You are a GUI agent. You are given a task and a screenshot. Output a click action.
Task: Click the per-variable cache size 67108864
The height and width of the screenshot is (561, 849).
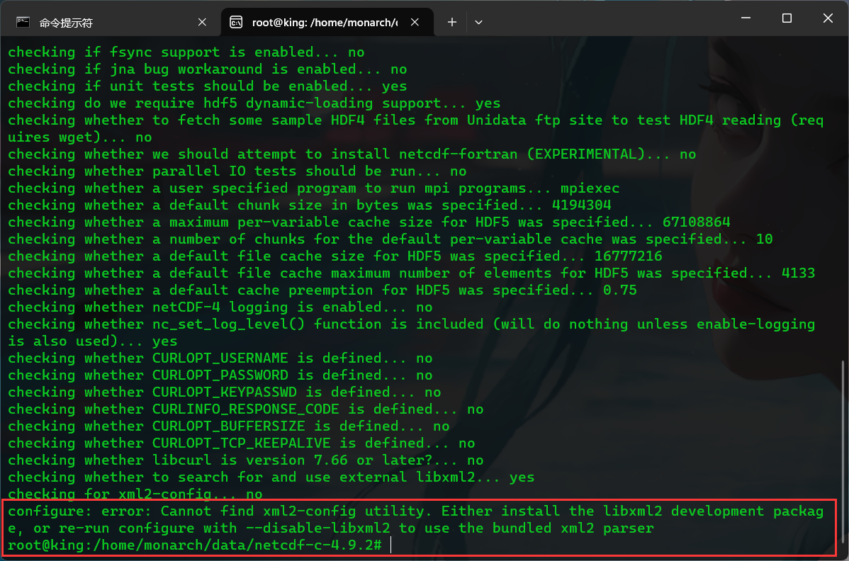697,222
